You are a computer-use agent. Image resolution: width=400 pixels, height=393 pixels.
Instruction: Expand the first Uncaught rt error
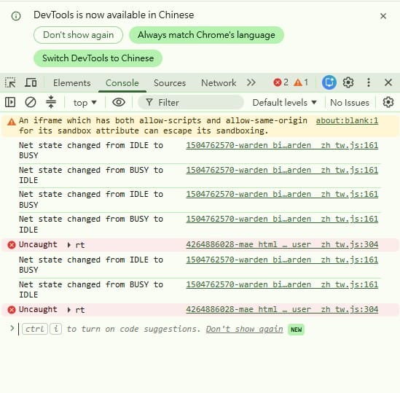(x=68, y=245)
